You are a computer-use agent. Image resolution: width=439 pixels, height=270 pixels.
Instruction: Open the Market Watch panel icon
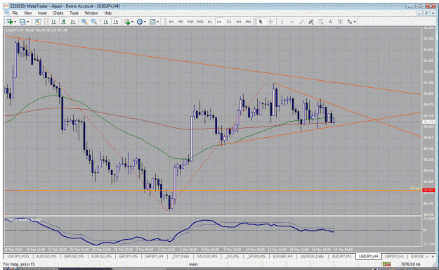click(x=38, y=22)
